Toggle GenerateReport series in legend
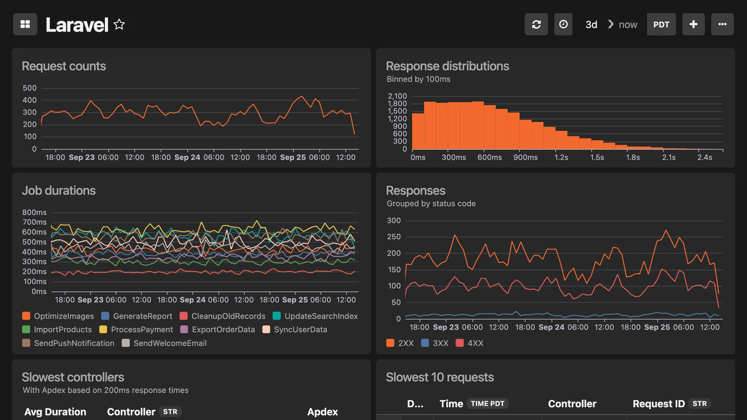This screenshot has height=420, width=747. [137, 316]
